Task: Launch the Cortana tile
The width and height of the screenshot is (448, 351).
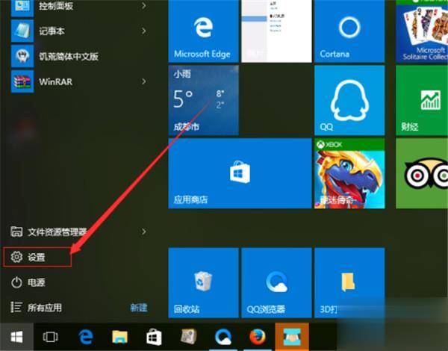Action: click(349, 31)
